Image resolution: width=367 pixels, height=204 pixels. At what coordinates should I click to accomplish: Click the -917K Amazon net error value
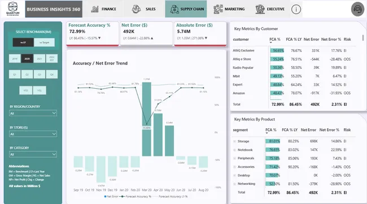[315, 93]
